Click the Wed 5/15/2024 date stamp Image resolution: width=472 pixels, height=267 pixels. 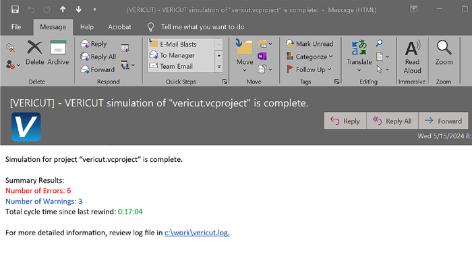click(x=444, y=136)
